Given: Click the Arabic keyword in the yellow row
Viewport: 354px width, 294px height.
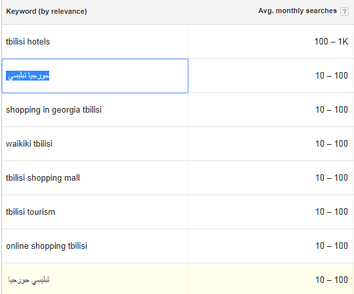Looking at the screenshot, I should (x=29, y=280).
